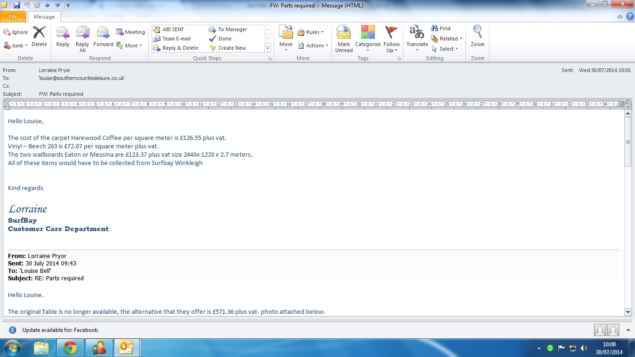Open the Windows Start menu
This screenshot has width=635, height=357.
(x=12, y=348)
